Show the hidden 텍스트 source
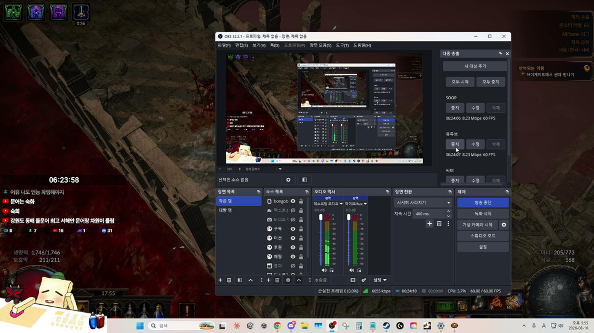Viewport: 594px width, 333px height. click(x=293, y=210)
